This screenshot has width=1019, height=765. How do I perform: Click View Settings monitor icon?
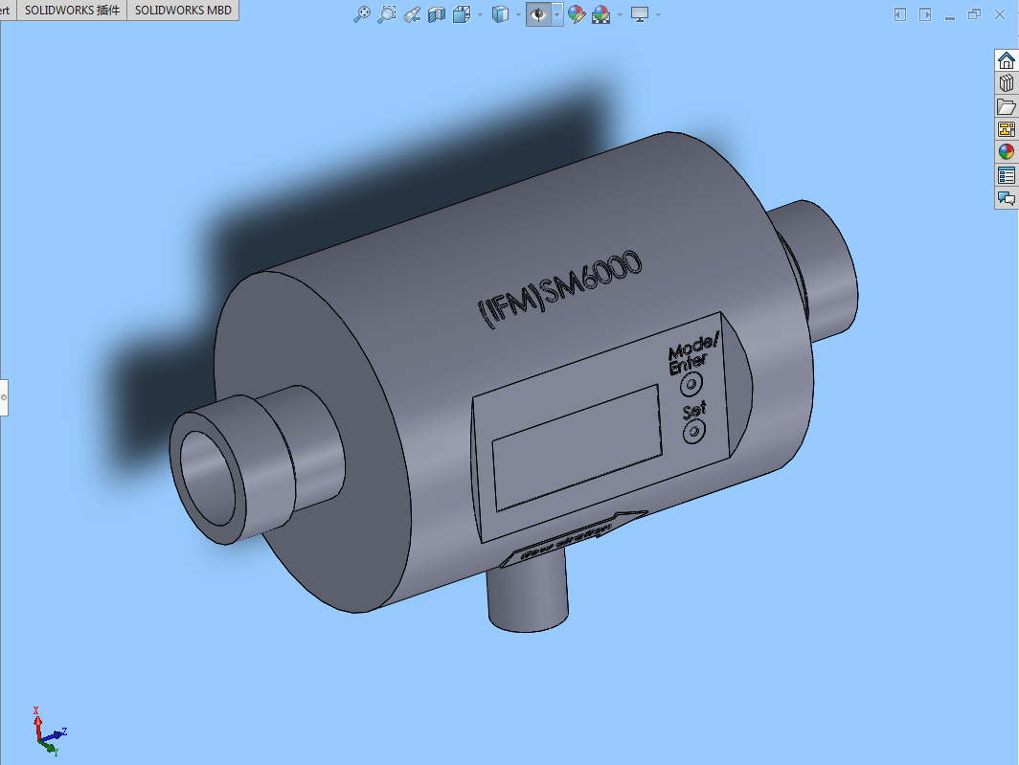640,14
